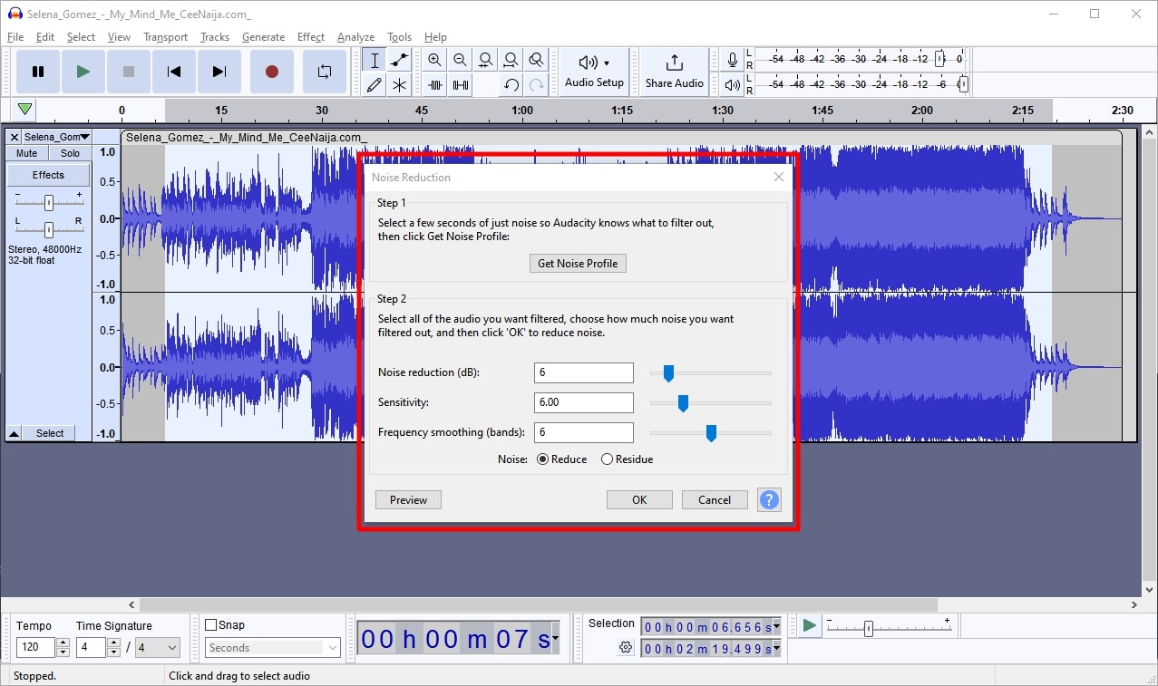1158x686 pixels.
Task: Adjust the track pan slider
Action: pos(49,229)
